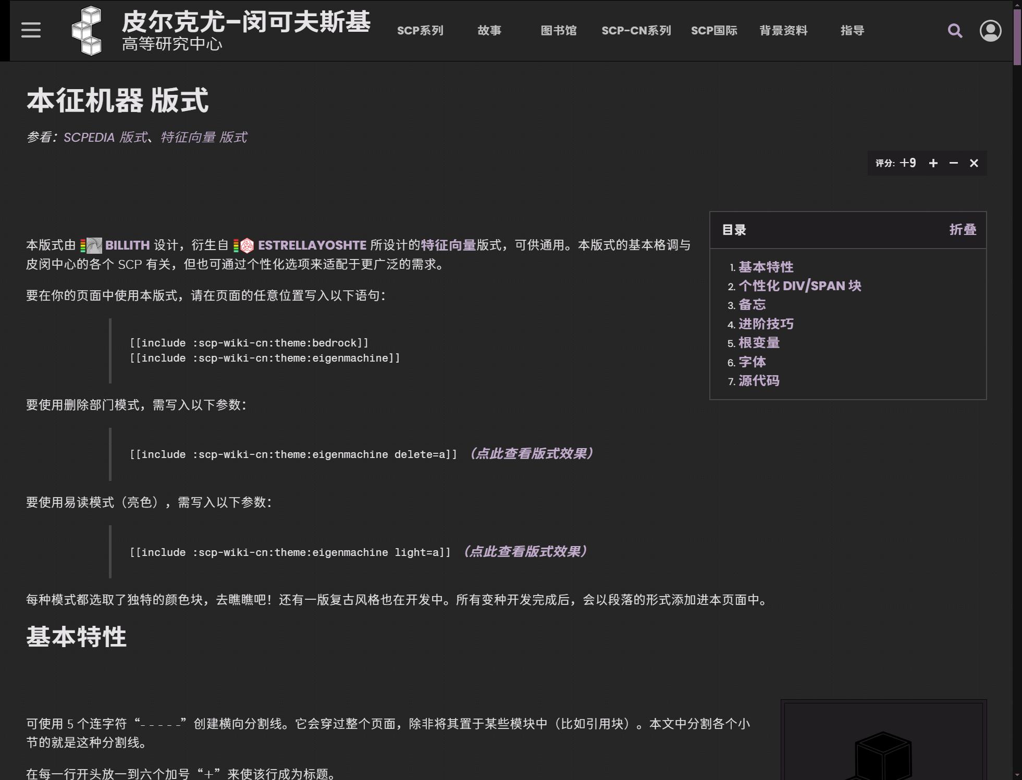Click the SCP cube logo
The image size is (1022, 780).
pos(88,31)
